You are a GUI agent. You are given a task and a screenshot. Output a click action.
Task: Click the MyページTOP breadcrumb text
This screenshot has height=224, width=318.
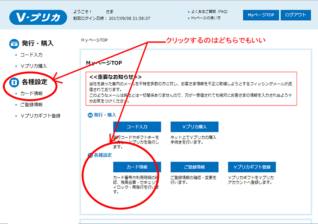[94, 40]
